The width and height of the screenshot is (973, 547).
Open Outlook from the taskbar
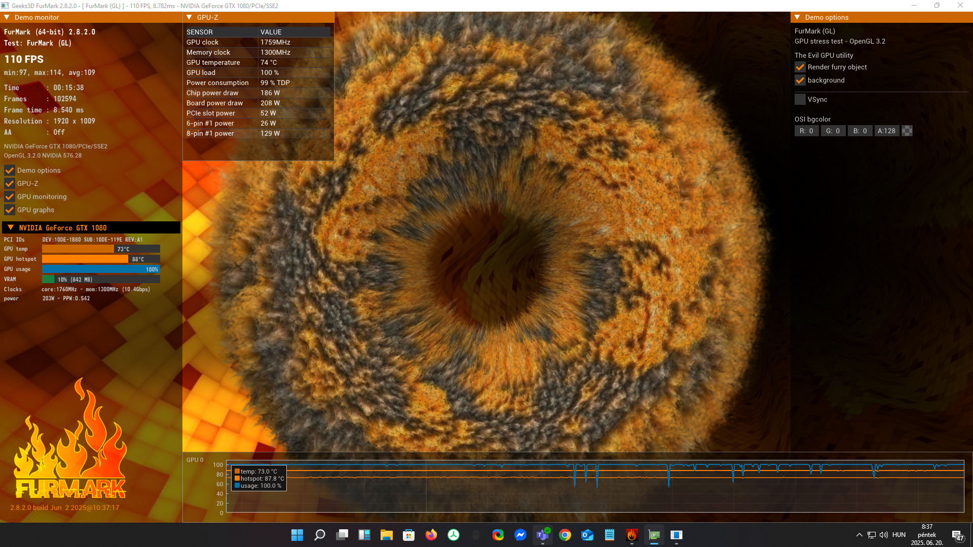(x=587, y=535)
